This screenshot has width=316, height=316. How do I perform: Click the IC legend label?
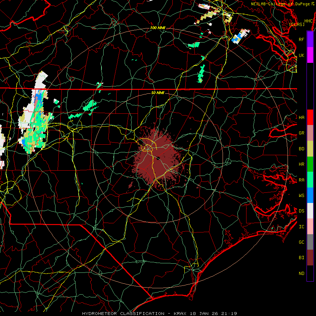tap(301, 226)
